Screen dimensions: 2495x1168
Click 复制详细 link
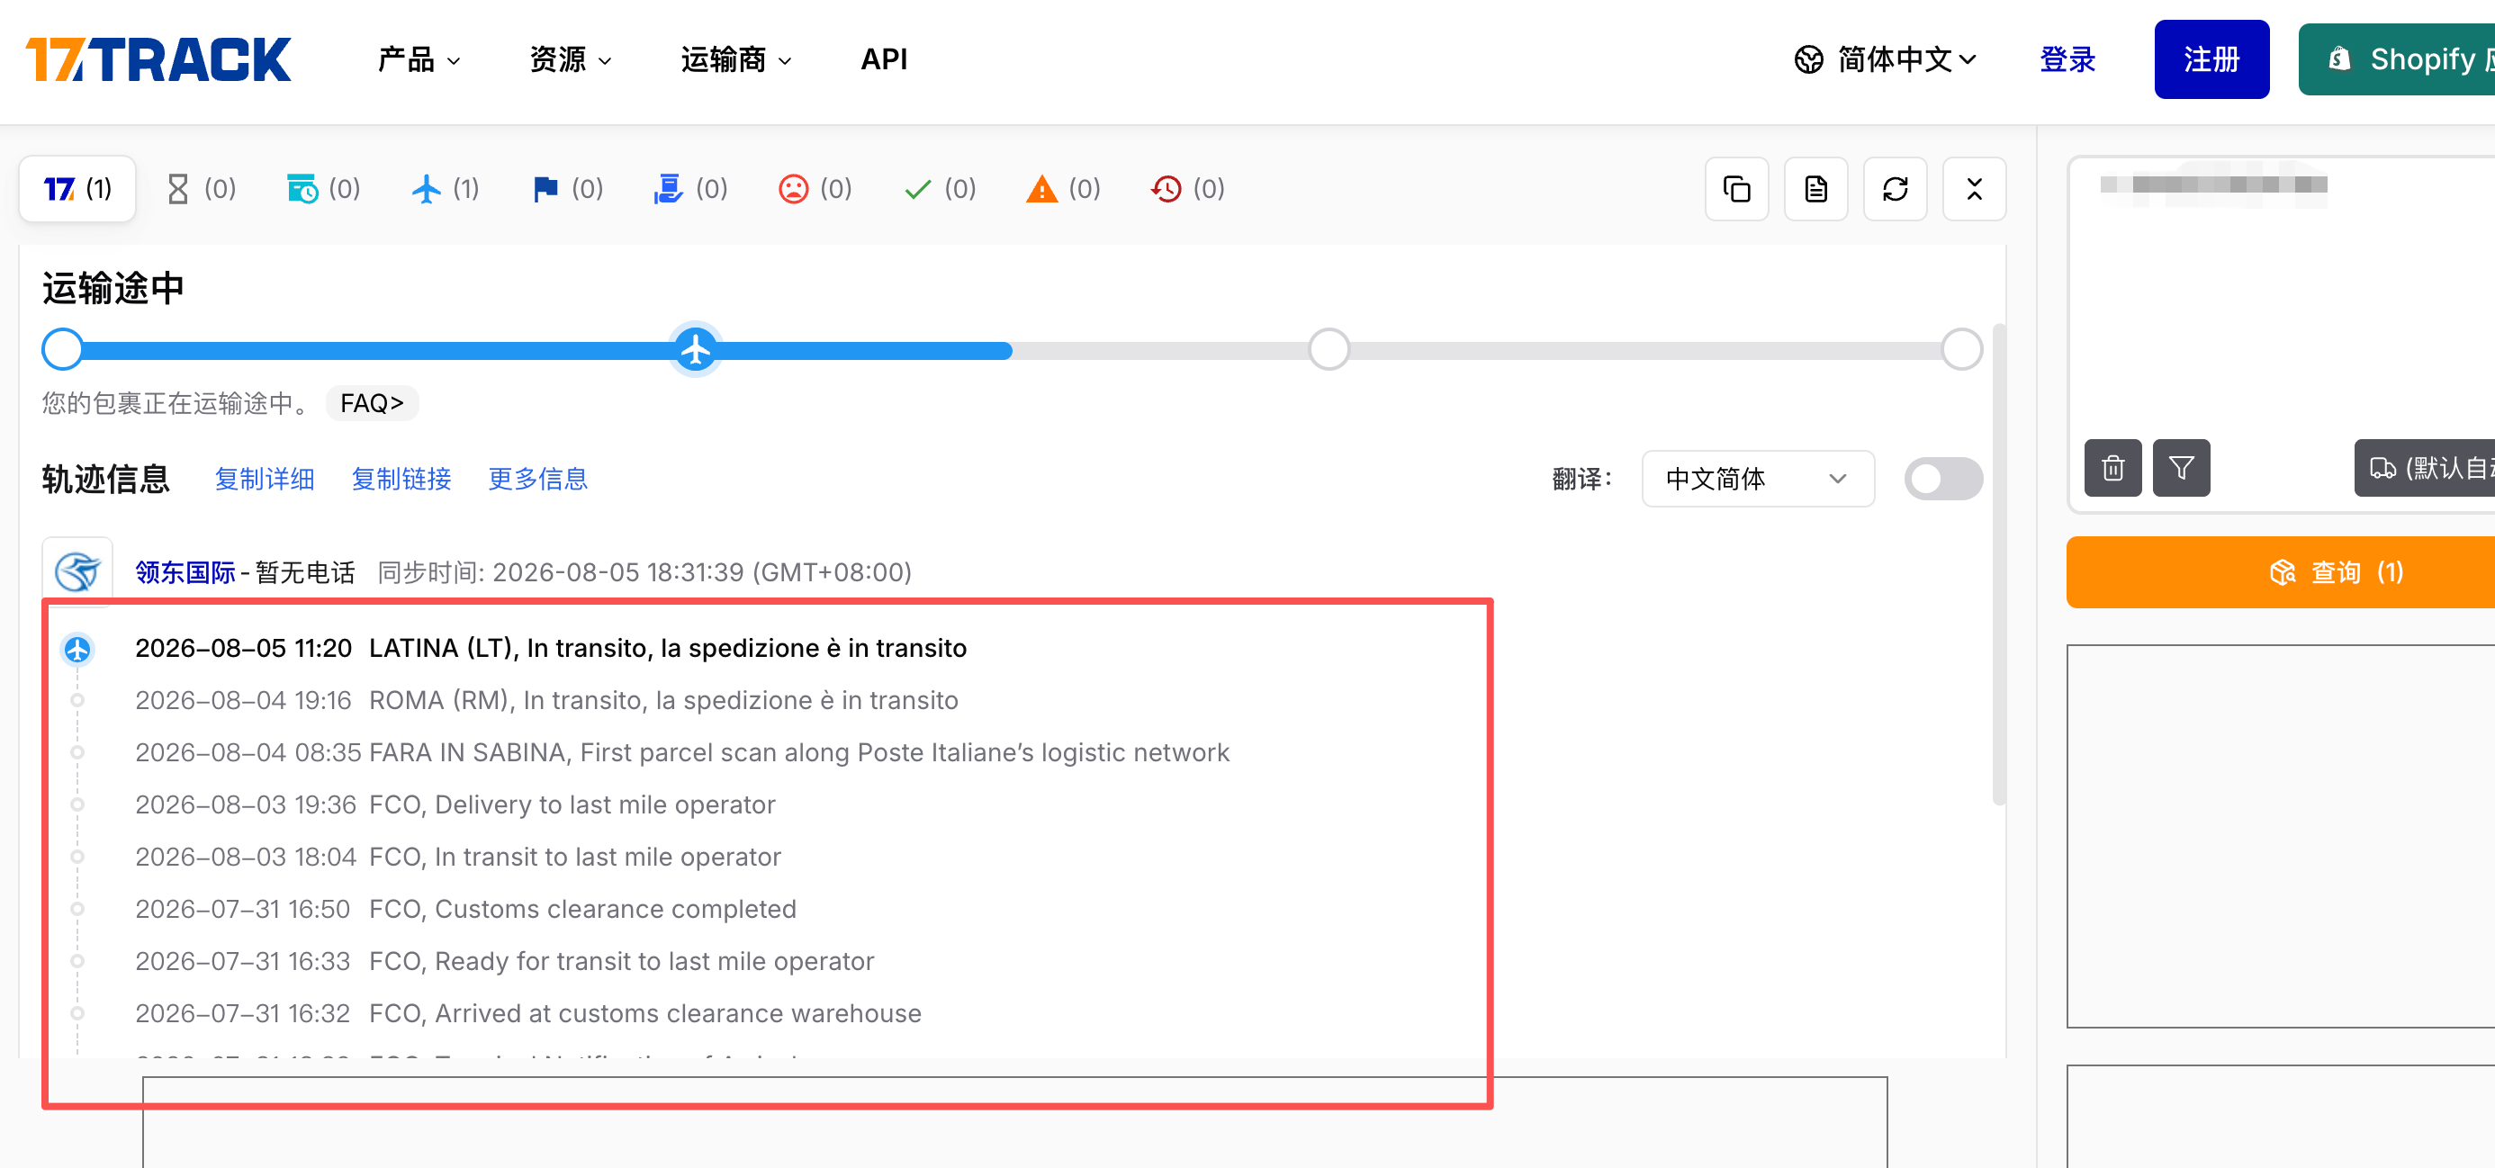pos(265,479)
